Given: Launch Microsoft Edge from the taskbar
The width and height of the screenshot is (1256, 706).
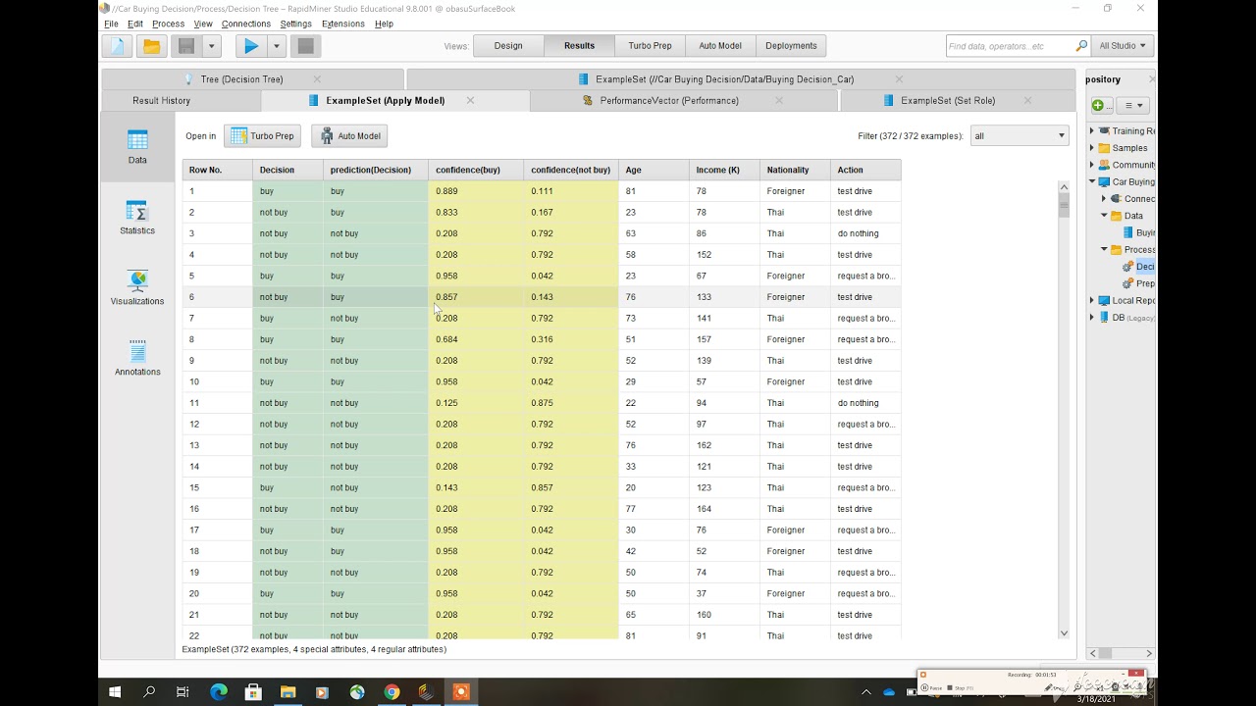Looking at the screenshot, I should point(219,692).
